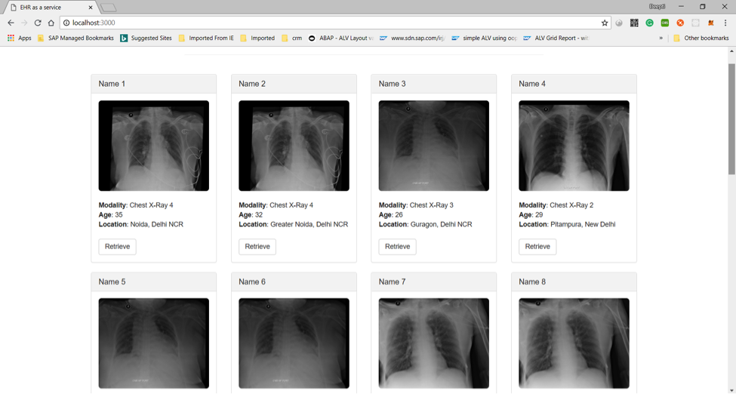736x394 pixels.
Task: Click the scrollbar up arrow
Action: click(x=731, y=51)
